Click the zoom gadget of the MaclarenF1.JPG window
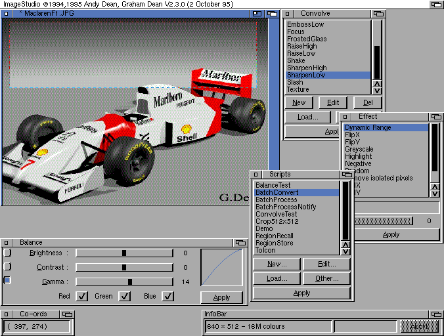 pyautogui.click(x=257, y=14)
